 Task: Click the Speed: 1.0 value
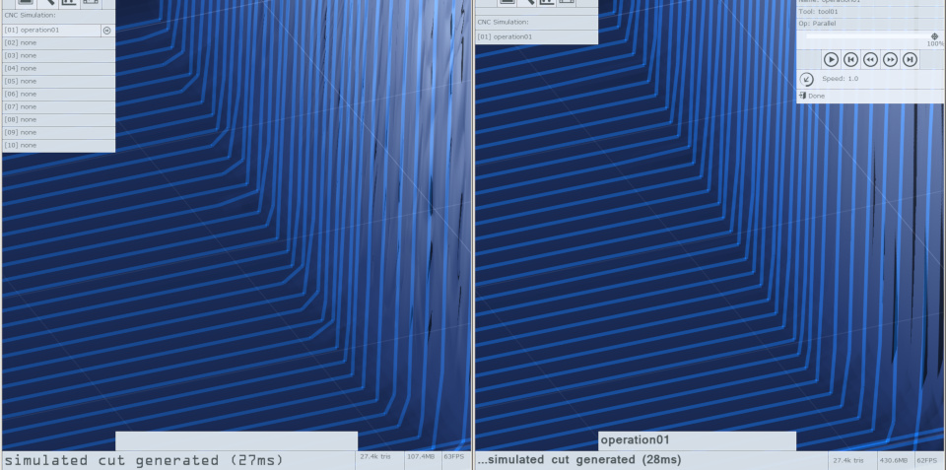840,79
